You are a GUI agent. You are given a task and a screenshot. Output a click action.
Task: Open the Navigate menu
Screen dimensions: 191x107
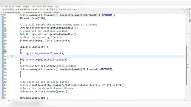26,7
